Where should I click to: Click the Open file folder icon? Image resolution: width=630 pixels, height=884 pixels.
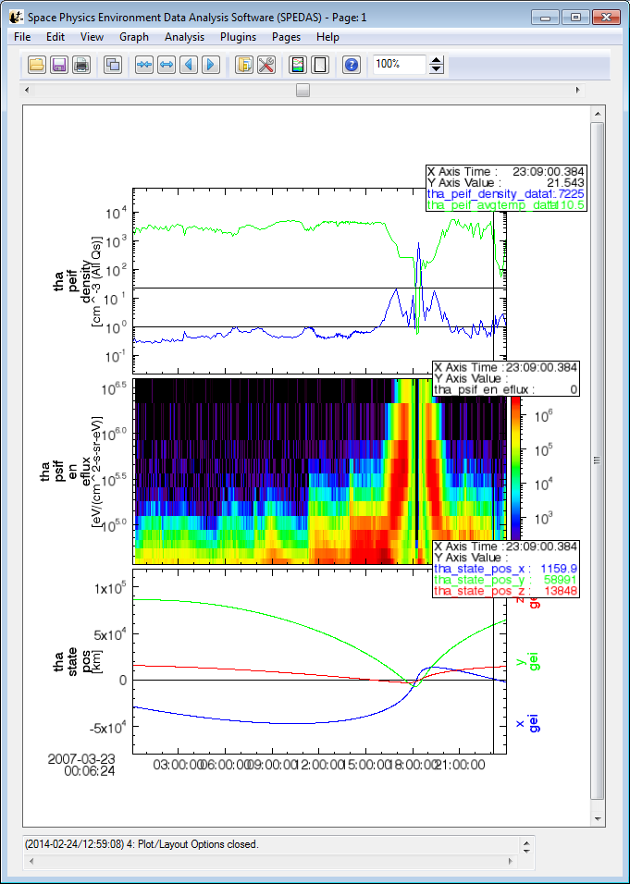(x=36, y=65)
